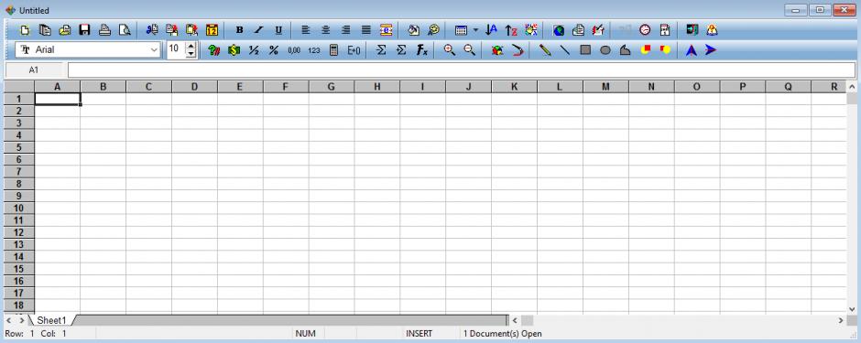Click the calendar icon showing 12
The width and height of the screenshot is (861, 343).
tap(212, 30)
